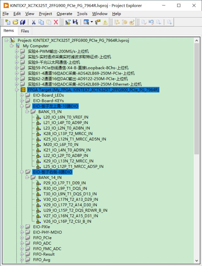
Task: Collapse the BANK_14_IN folder
Action: [x=27, y=178]
